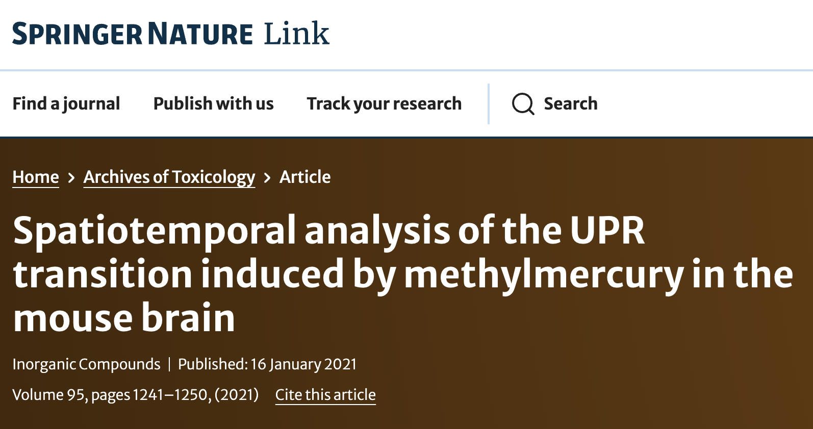Screen dimensions: 813x429
Task: Click the word Link in the logo
Action: click(296, 34)
